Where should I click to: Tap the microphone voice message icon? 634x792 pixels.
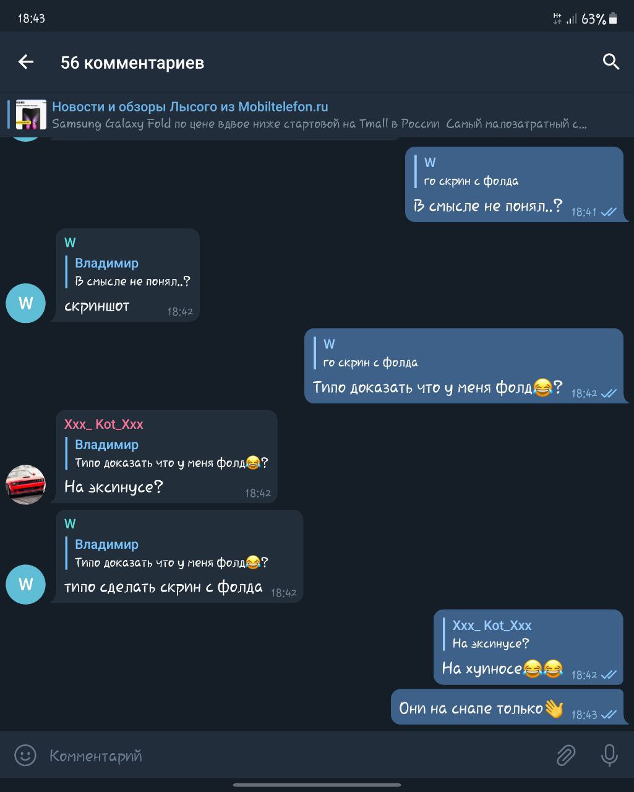(609, 755)
